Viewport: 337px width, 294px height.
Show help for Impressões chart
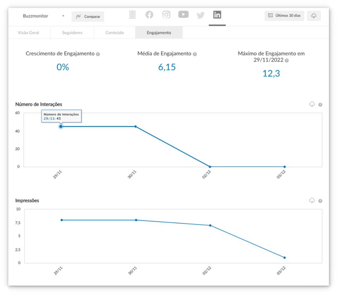click(x=320, y=201)
